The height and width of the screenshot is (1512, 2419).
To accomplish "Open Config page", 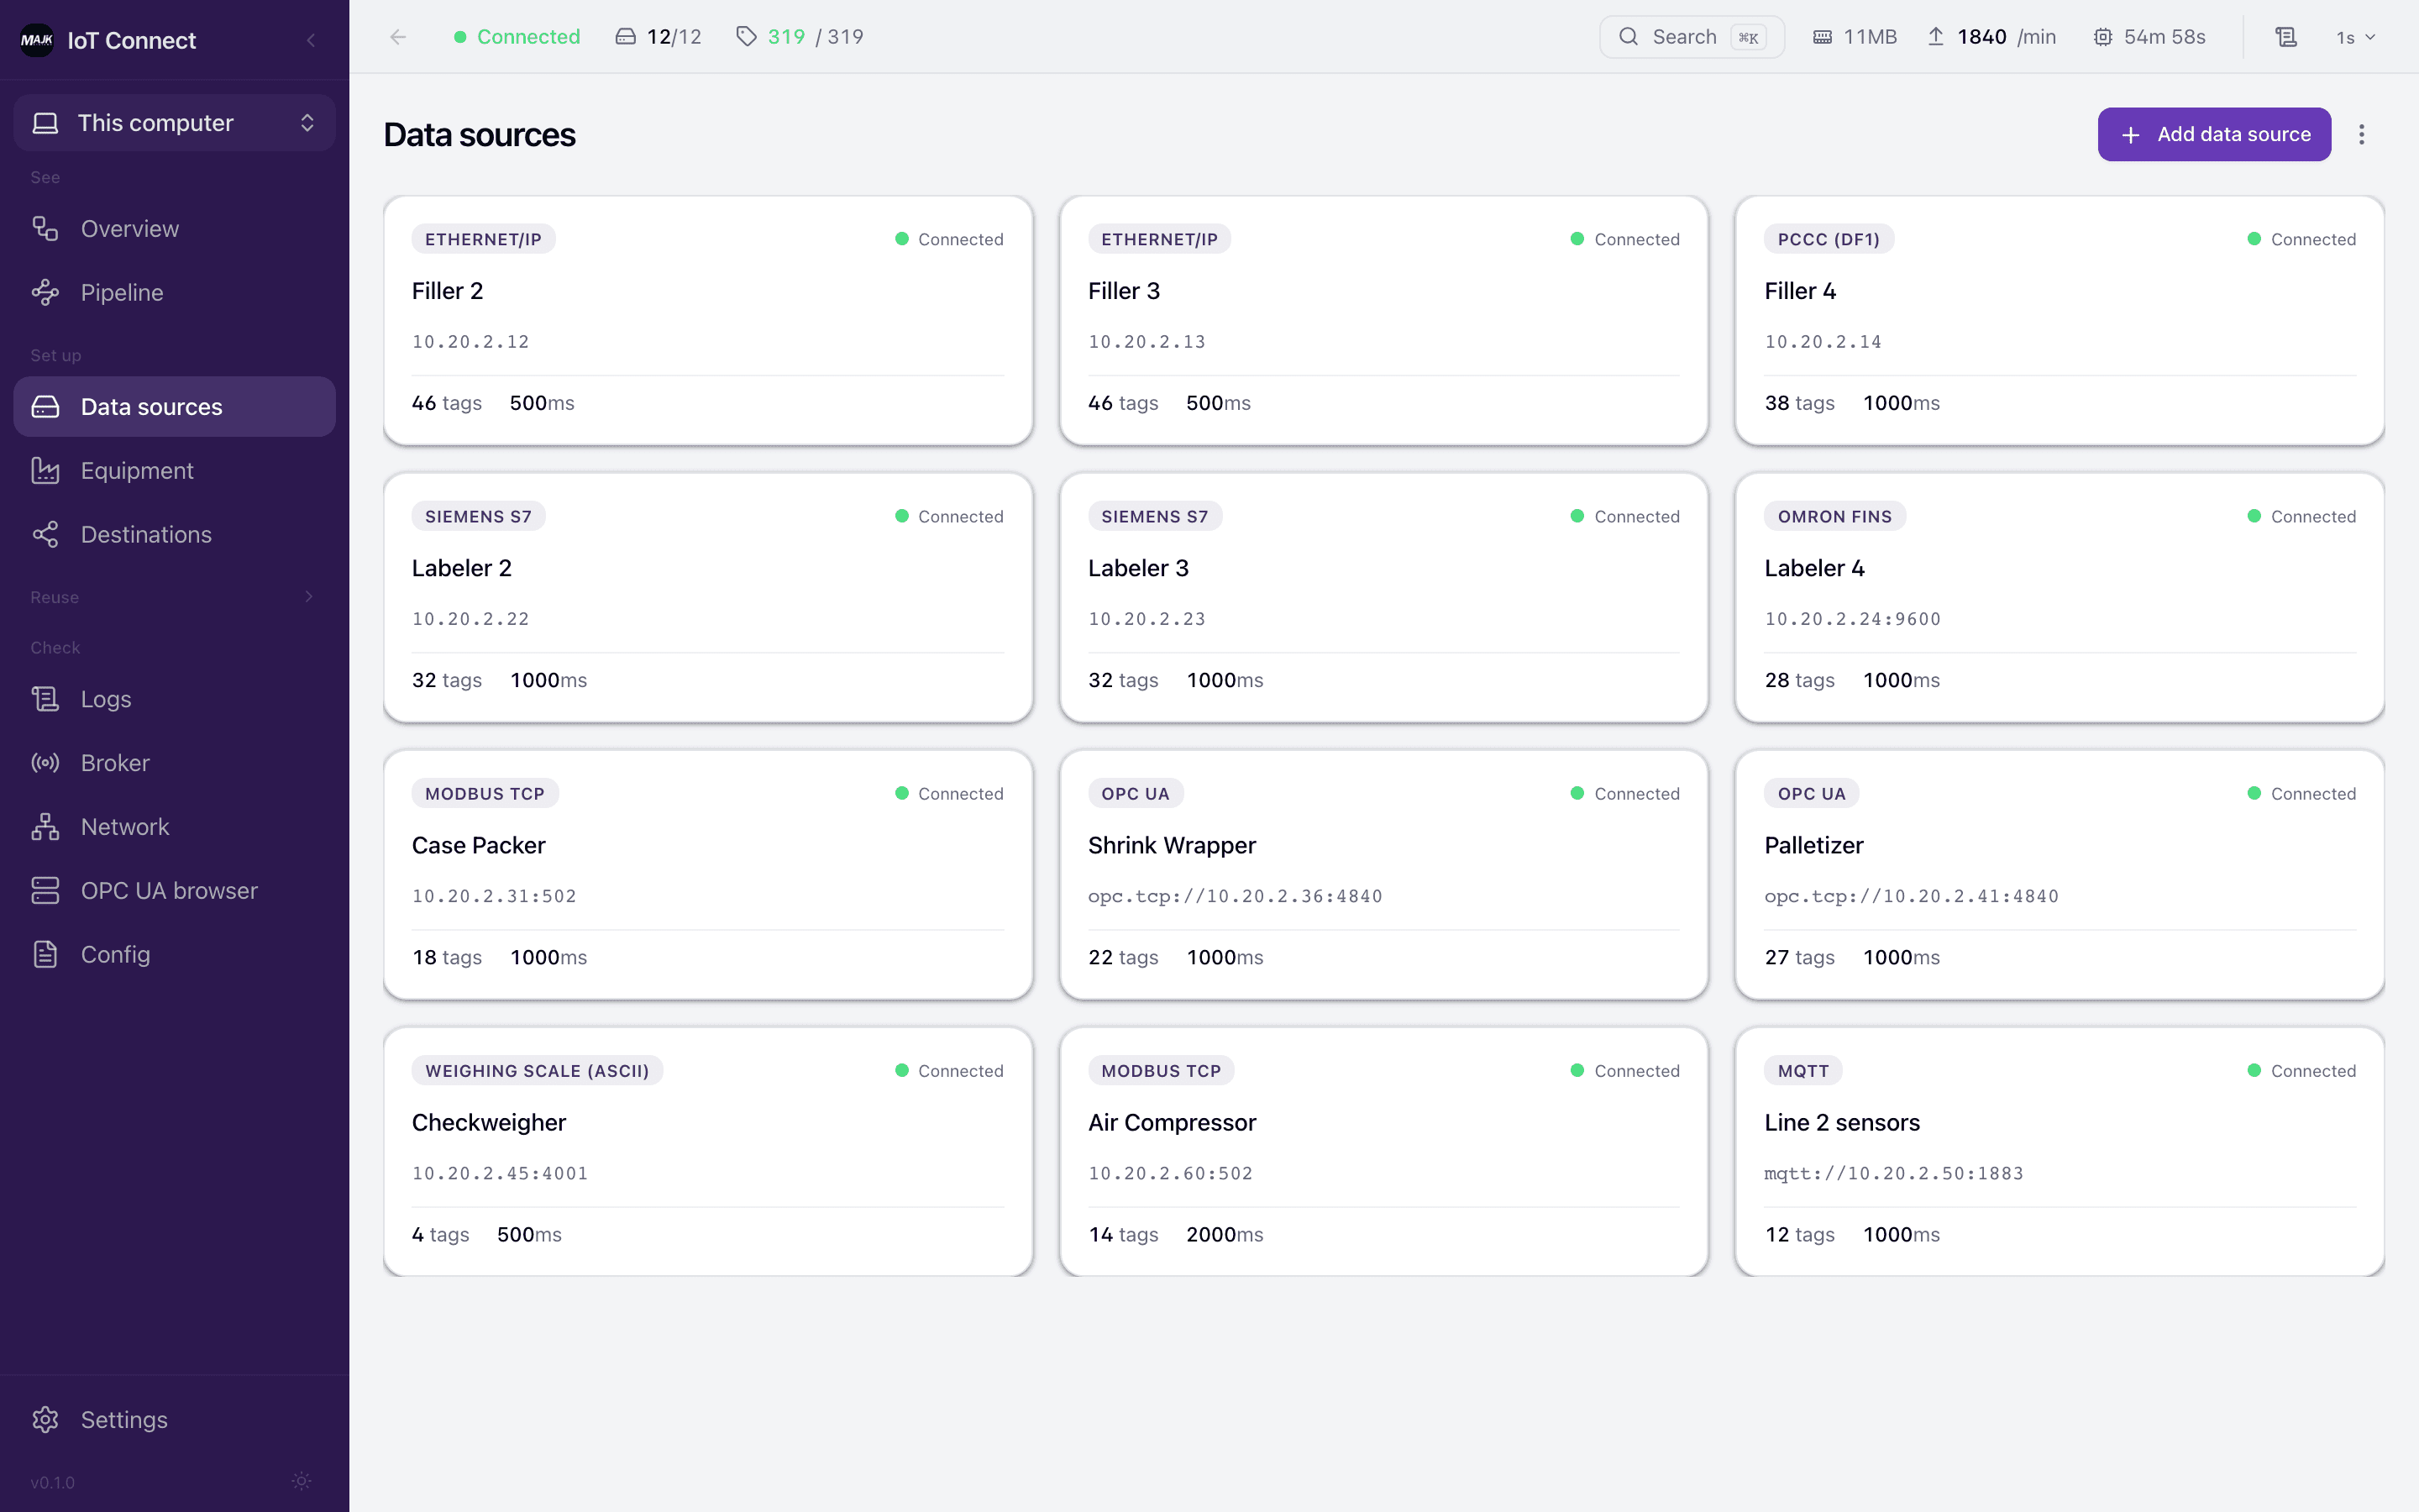I will pyautogui.click(x=175, y=955).
